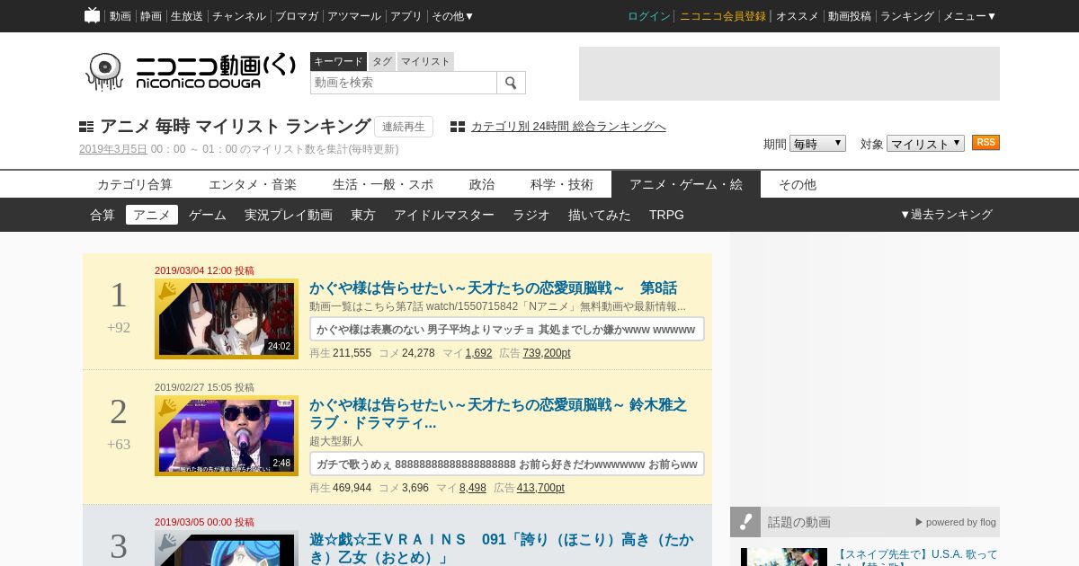Open 遊☆戯☆王VRAINS 091 title link
The height and width of the screenshot is (566, 1079).
pos(502,548)
